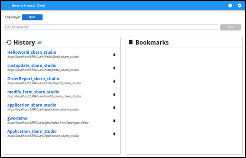Open OrderReport_sbarn_studio link
Viewport: 246px width, 158px height.
33,79
